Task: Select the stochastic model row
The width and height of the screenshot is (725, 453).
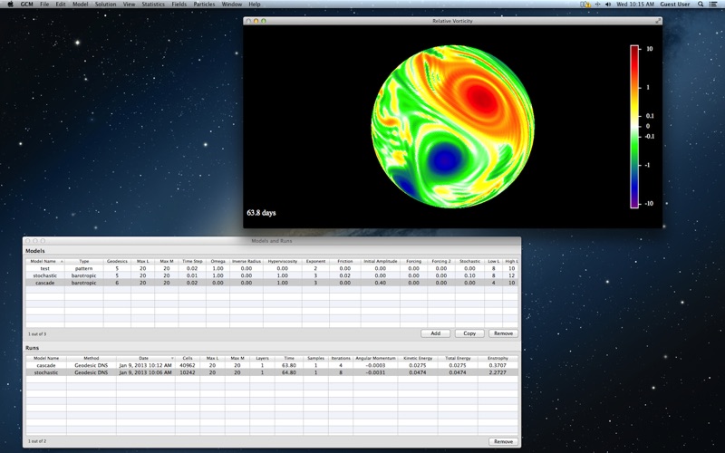Action: (271, 275)
